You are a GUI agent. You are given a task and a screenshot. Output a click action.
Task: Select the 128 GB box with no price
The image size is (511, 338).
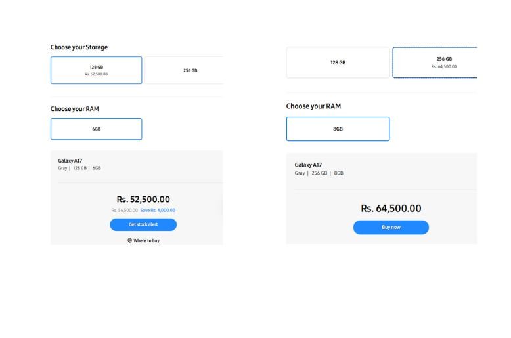(338, 62)
